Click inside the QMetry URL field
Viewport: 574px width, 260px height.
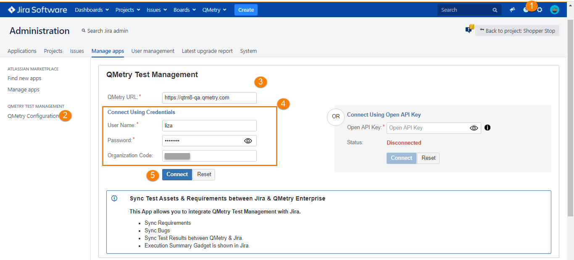pyautogui.click(x=209, y=98)
